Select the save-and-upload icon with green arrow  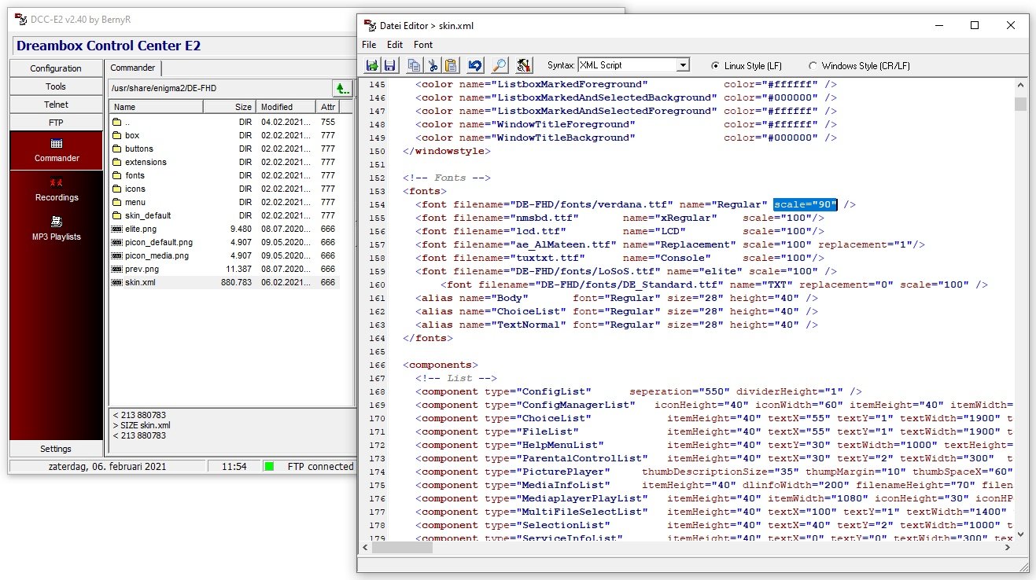(371, 66)
